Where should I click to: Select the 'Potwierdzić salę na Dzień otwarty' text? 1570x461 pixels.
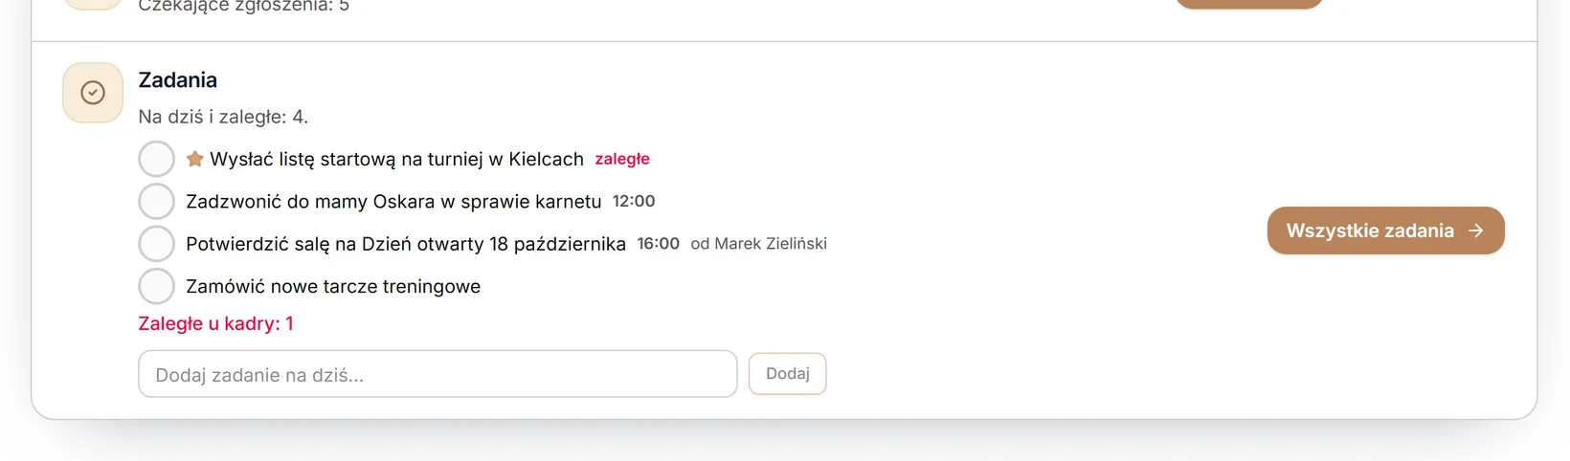coord(406,244)
